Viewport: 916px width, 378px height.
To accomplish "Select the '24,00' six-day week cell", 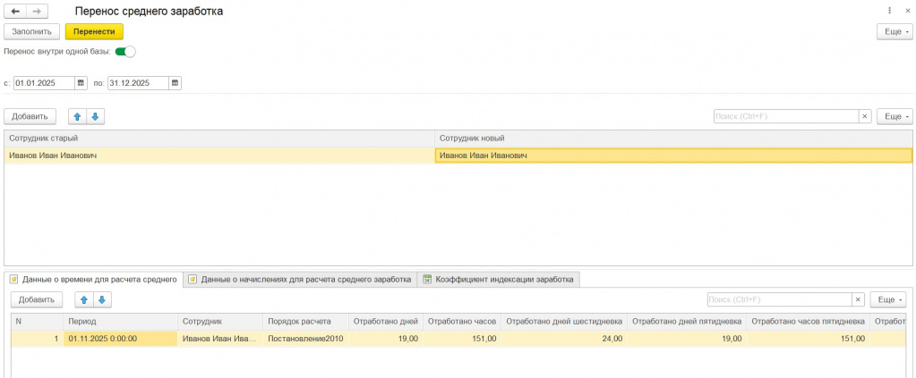I will pos(564,339).
